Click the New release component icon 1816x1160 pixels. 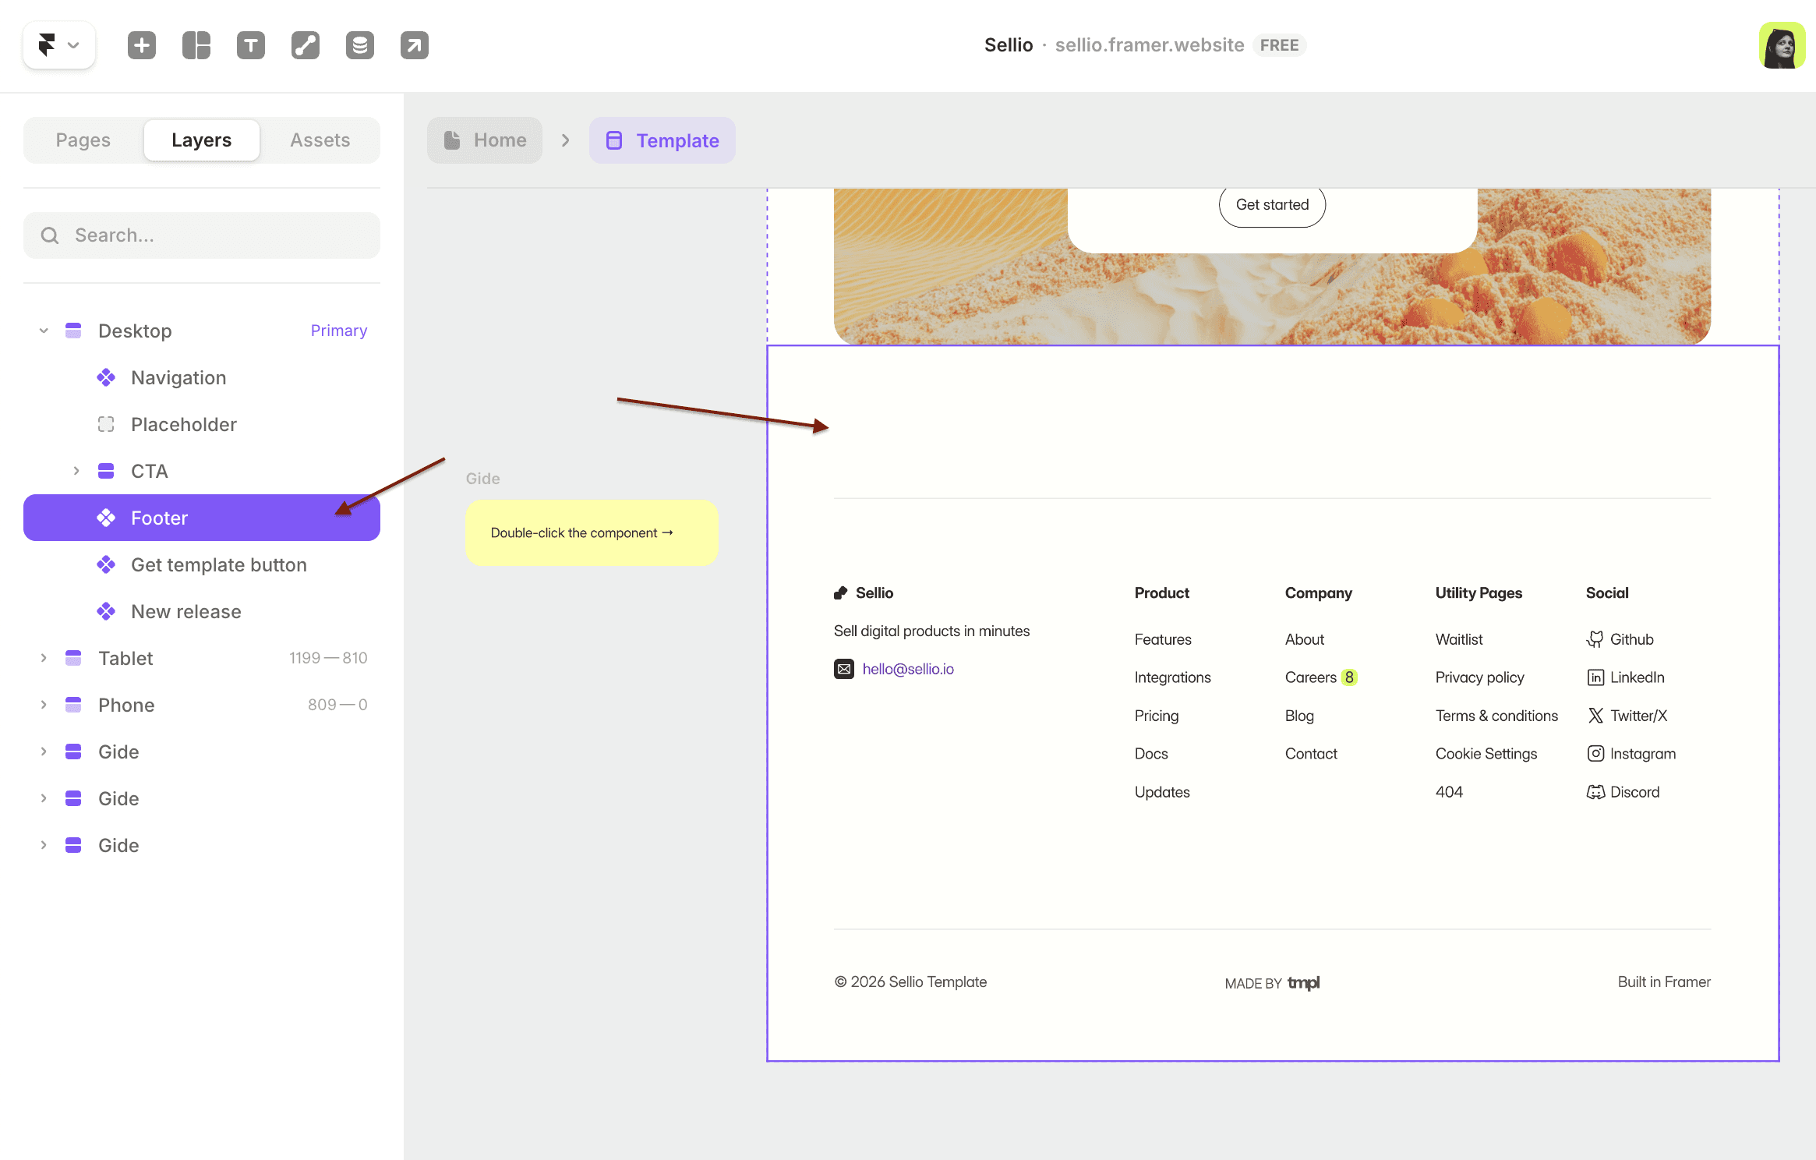[106, 611]
